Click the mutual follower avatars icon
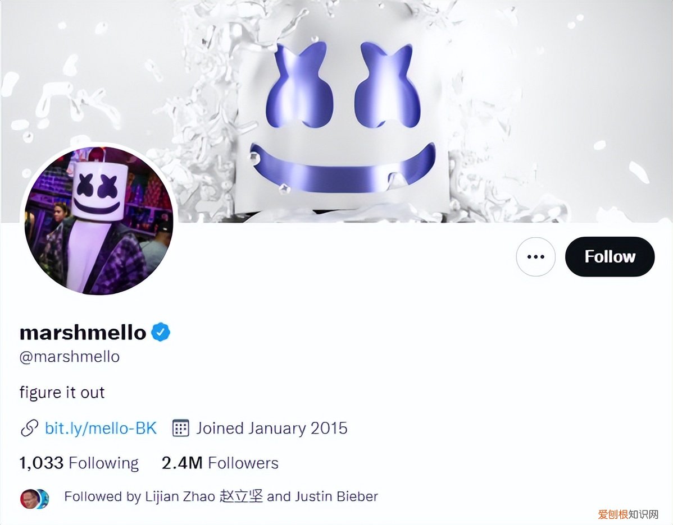Screen dimensions: 673x525 click(35, 499)
